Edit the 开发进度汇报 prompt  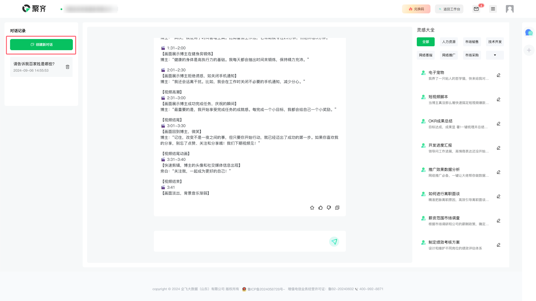pyautogui.click(x=499, y=148)
